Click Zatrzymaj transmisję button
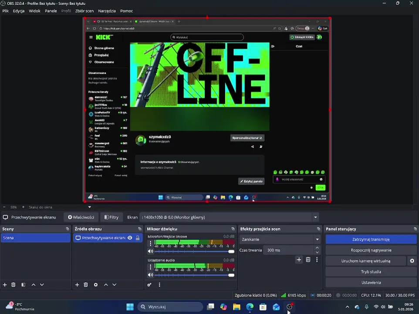The height and width of the screenshot is (314, 419). (x=371, y=239)
